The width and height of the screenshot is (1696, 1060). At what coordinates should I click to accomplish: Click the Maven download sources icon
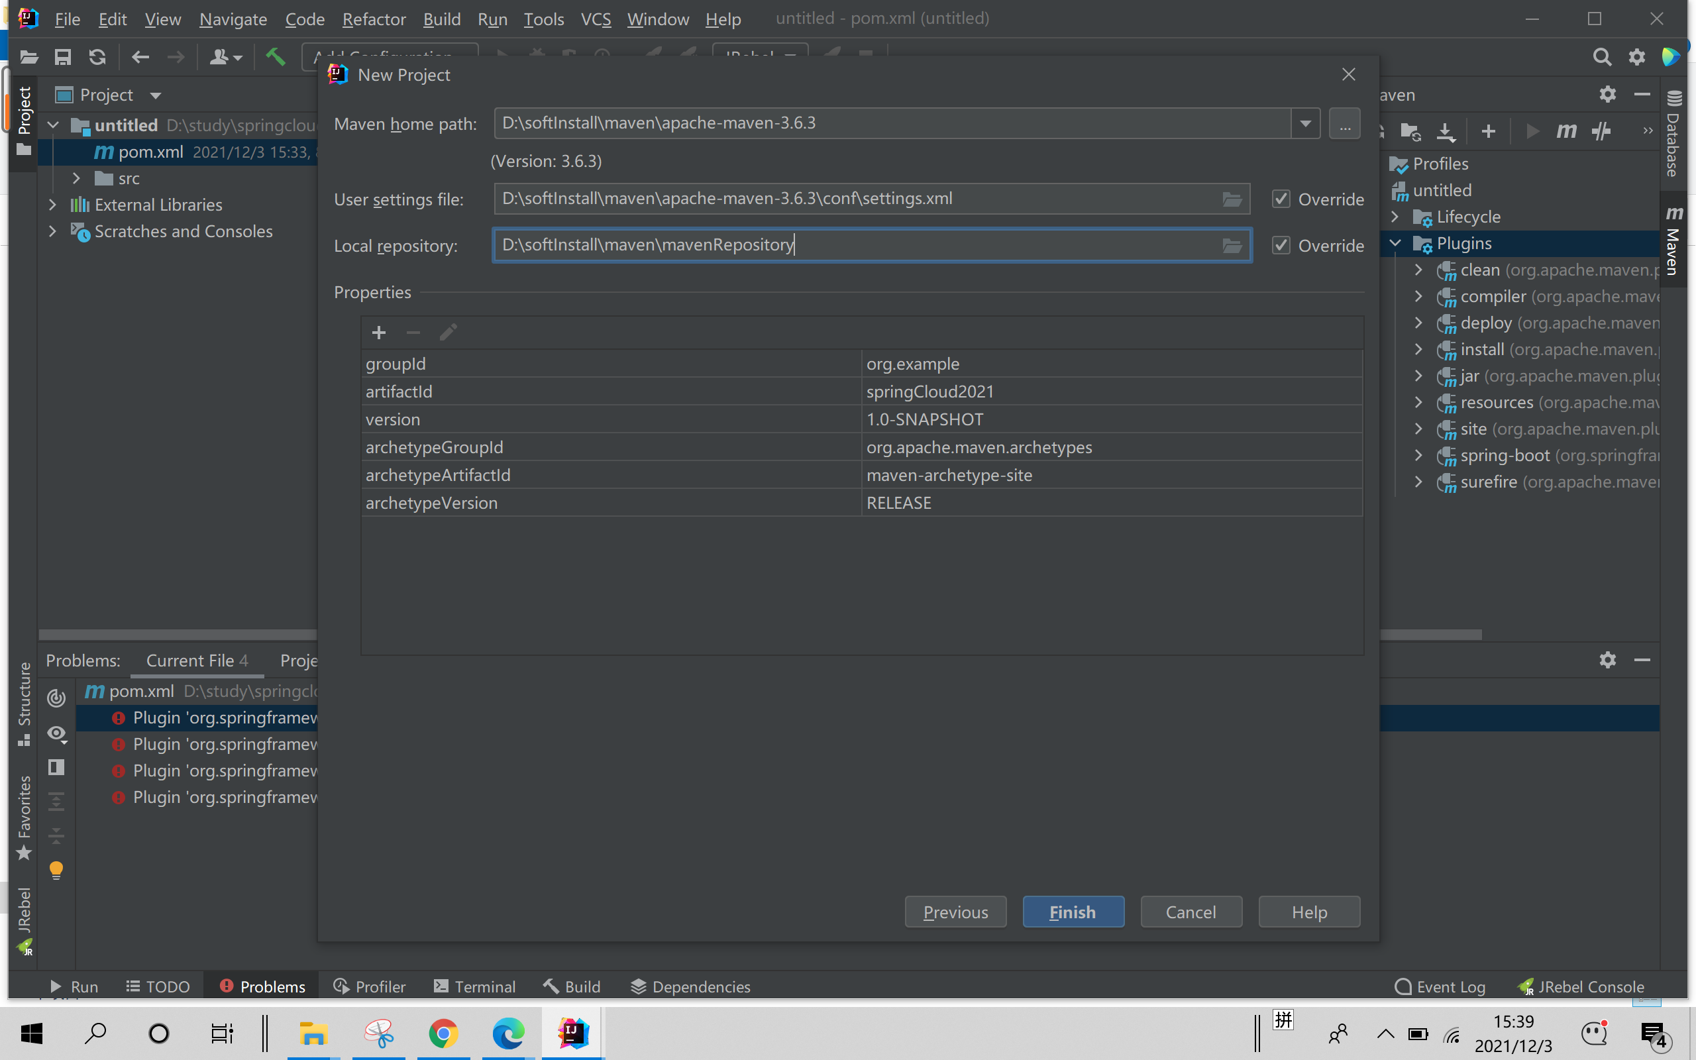[x=1446, y=131]
